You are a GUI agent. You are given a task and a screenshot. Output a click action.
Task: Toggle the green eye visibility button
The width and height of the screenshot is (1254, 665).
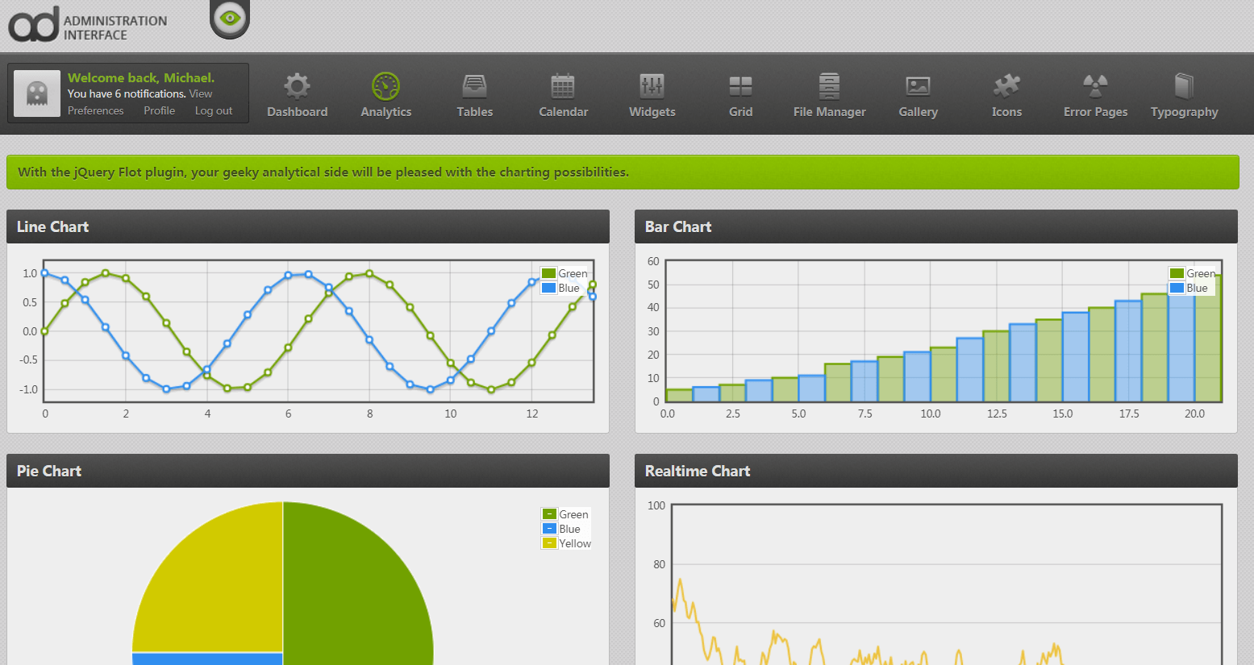[x=230, y=18]
